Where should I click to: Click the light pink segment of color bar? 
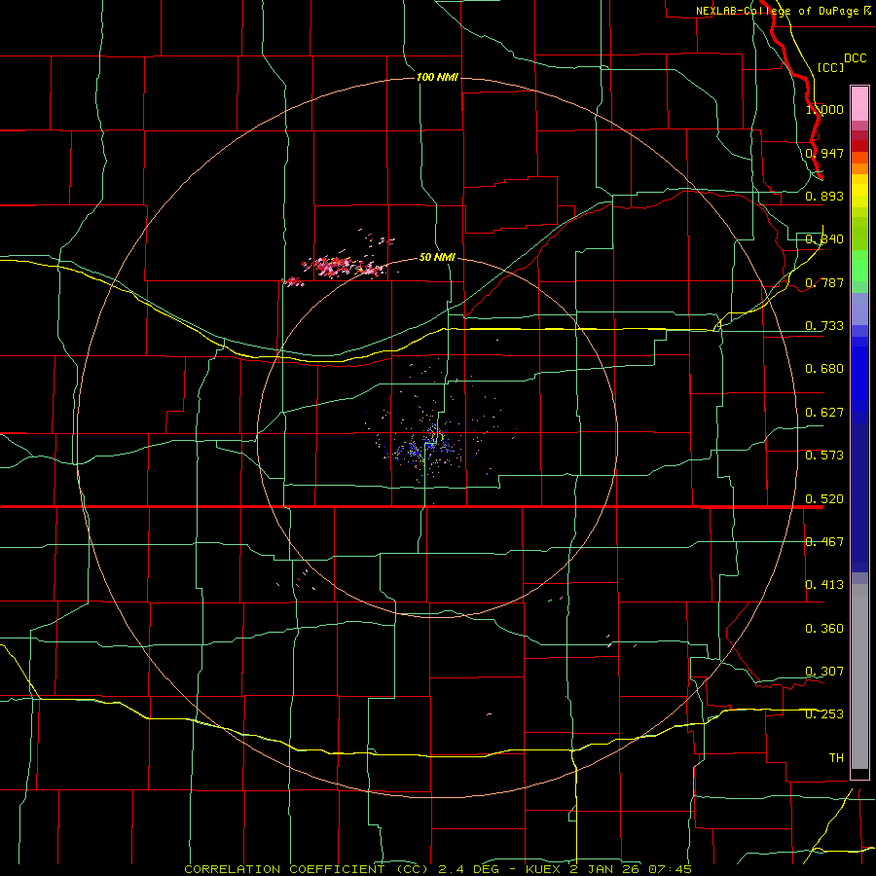coord(859,103)
